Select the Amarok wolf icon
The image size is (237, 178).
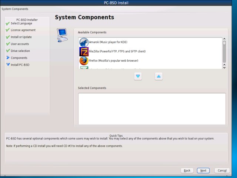point(84,42)
